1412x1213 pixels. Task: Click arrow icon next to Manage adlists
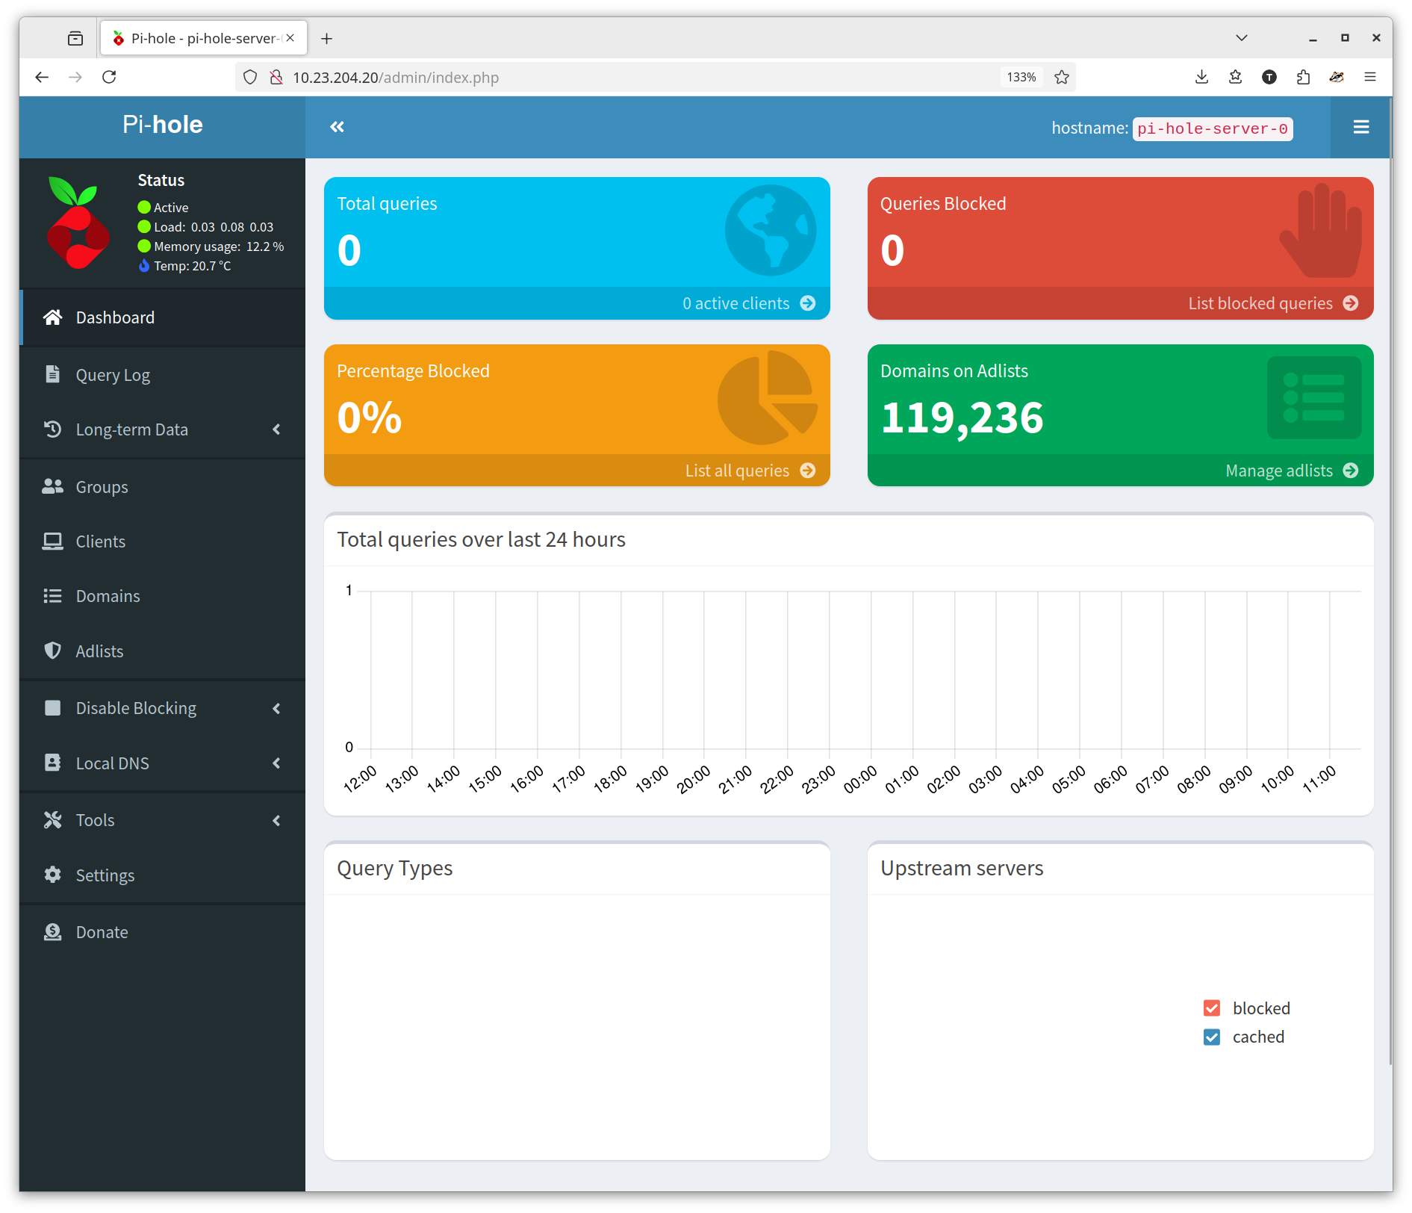[1351, 471]
